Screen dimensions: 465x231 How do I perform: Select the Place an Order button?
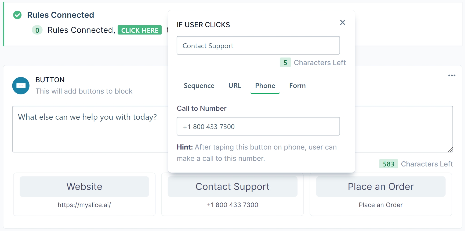381,187
